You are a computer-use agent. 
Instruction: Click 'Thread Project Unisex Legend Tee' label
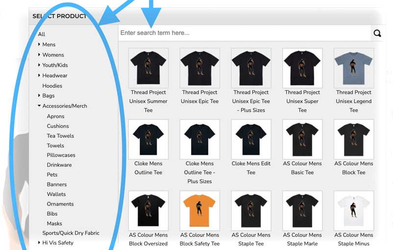[354, 101]
